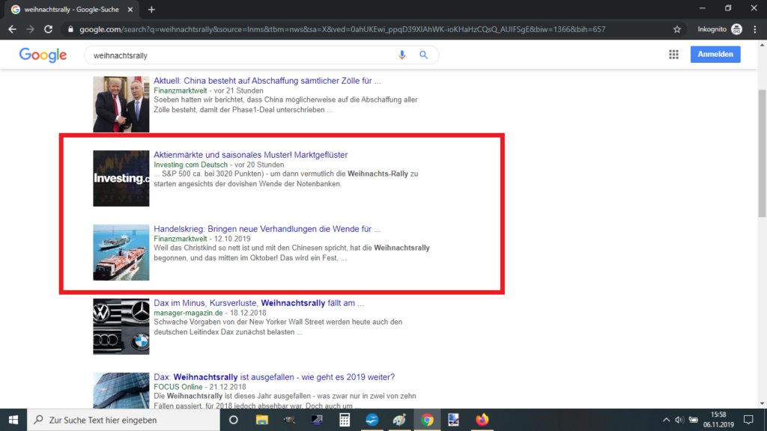767x431 pixels.
Task: Click the browser forward arrow
Action: (x=30, y=29)
